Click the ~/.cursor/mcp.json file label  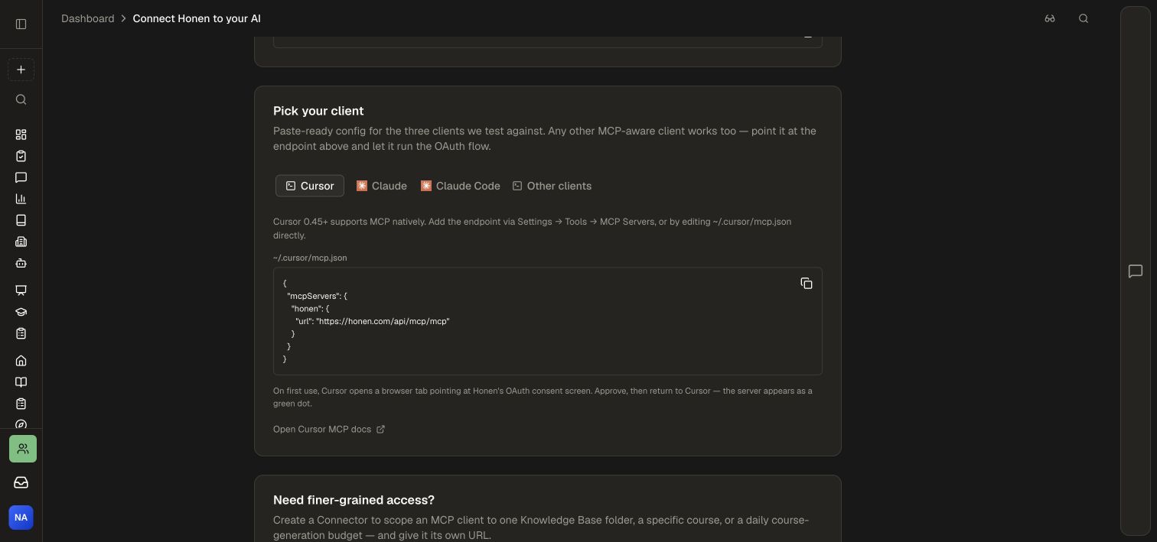click(x=310, y=258)
